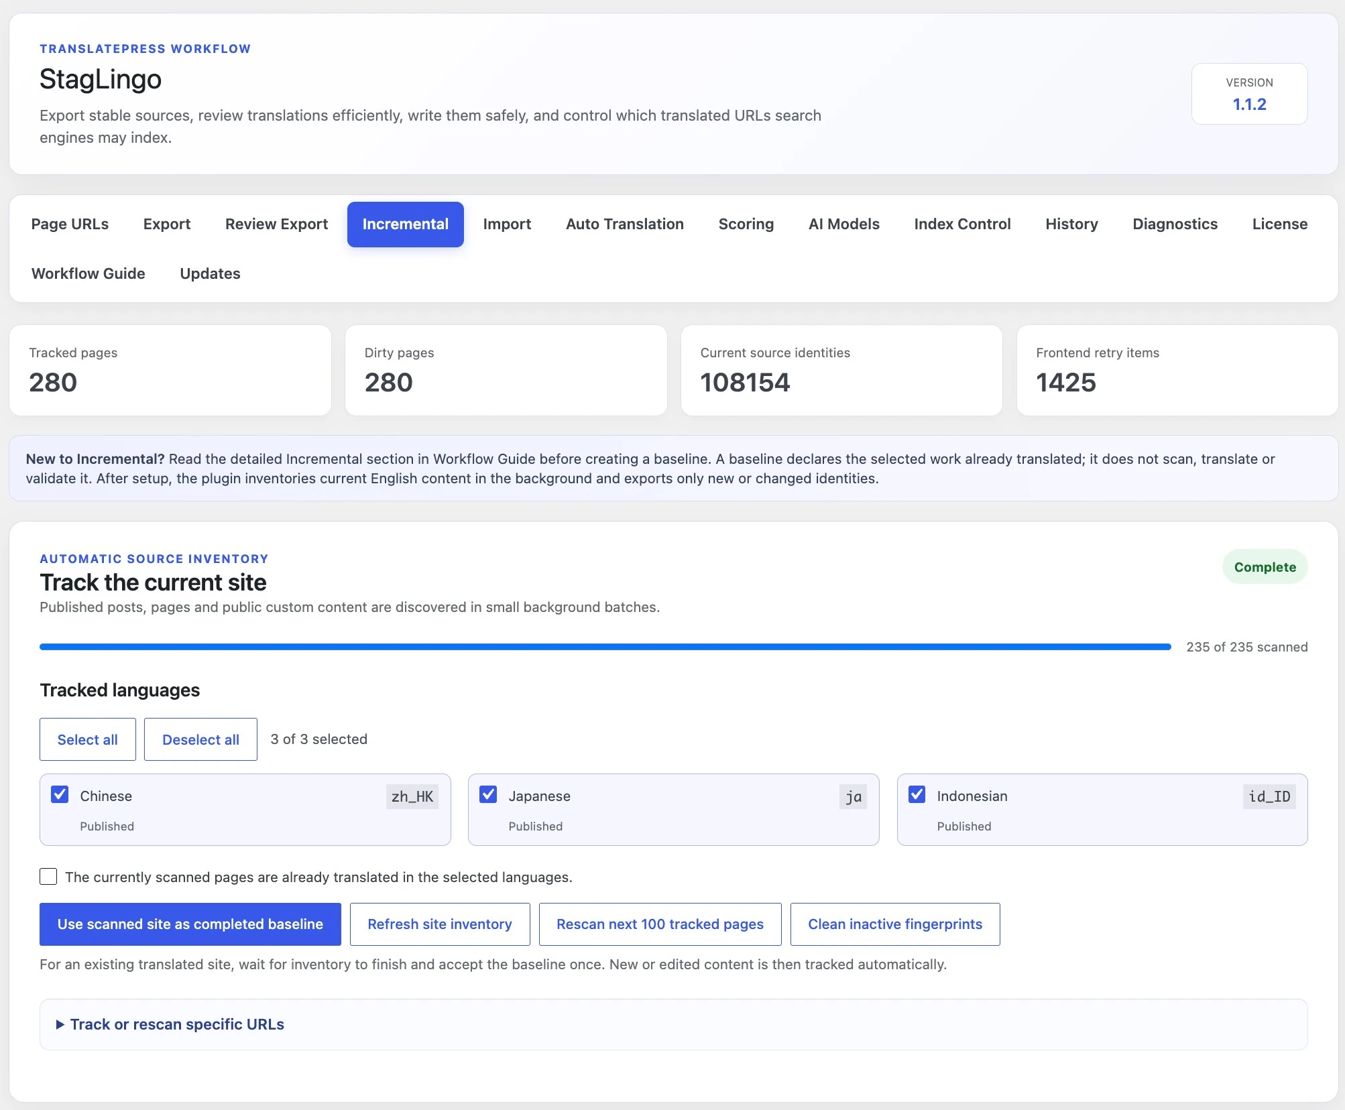Open the Auto Translation tab
Viewport: 1345px width, 1110px height.
coord(625,224)
